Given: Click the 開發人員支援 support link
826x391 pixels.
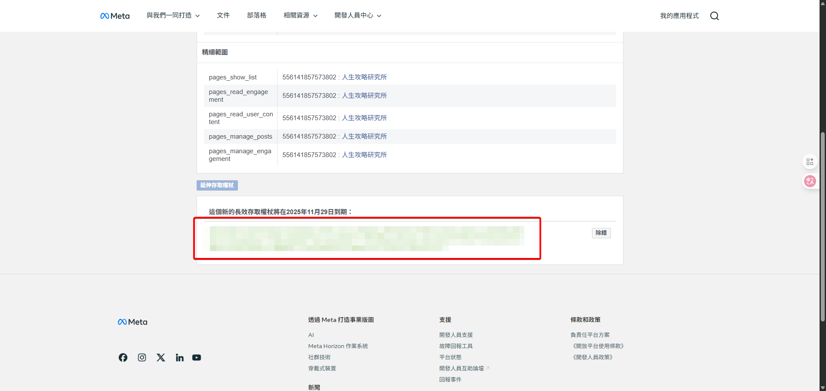Looking at the screenshot, I should [x=456, y=335].
